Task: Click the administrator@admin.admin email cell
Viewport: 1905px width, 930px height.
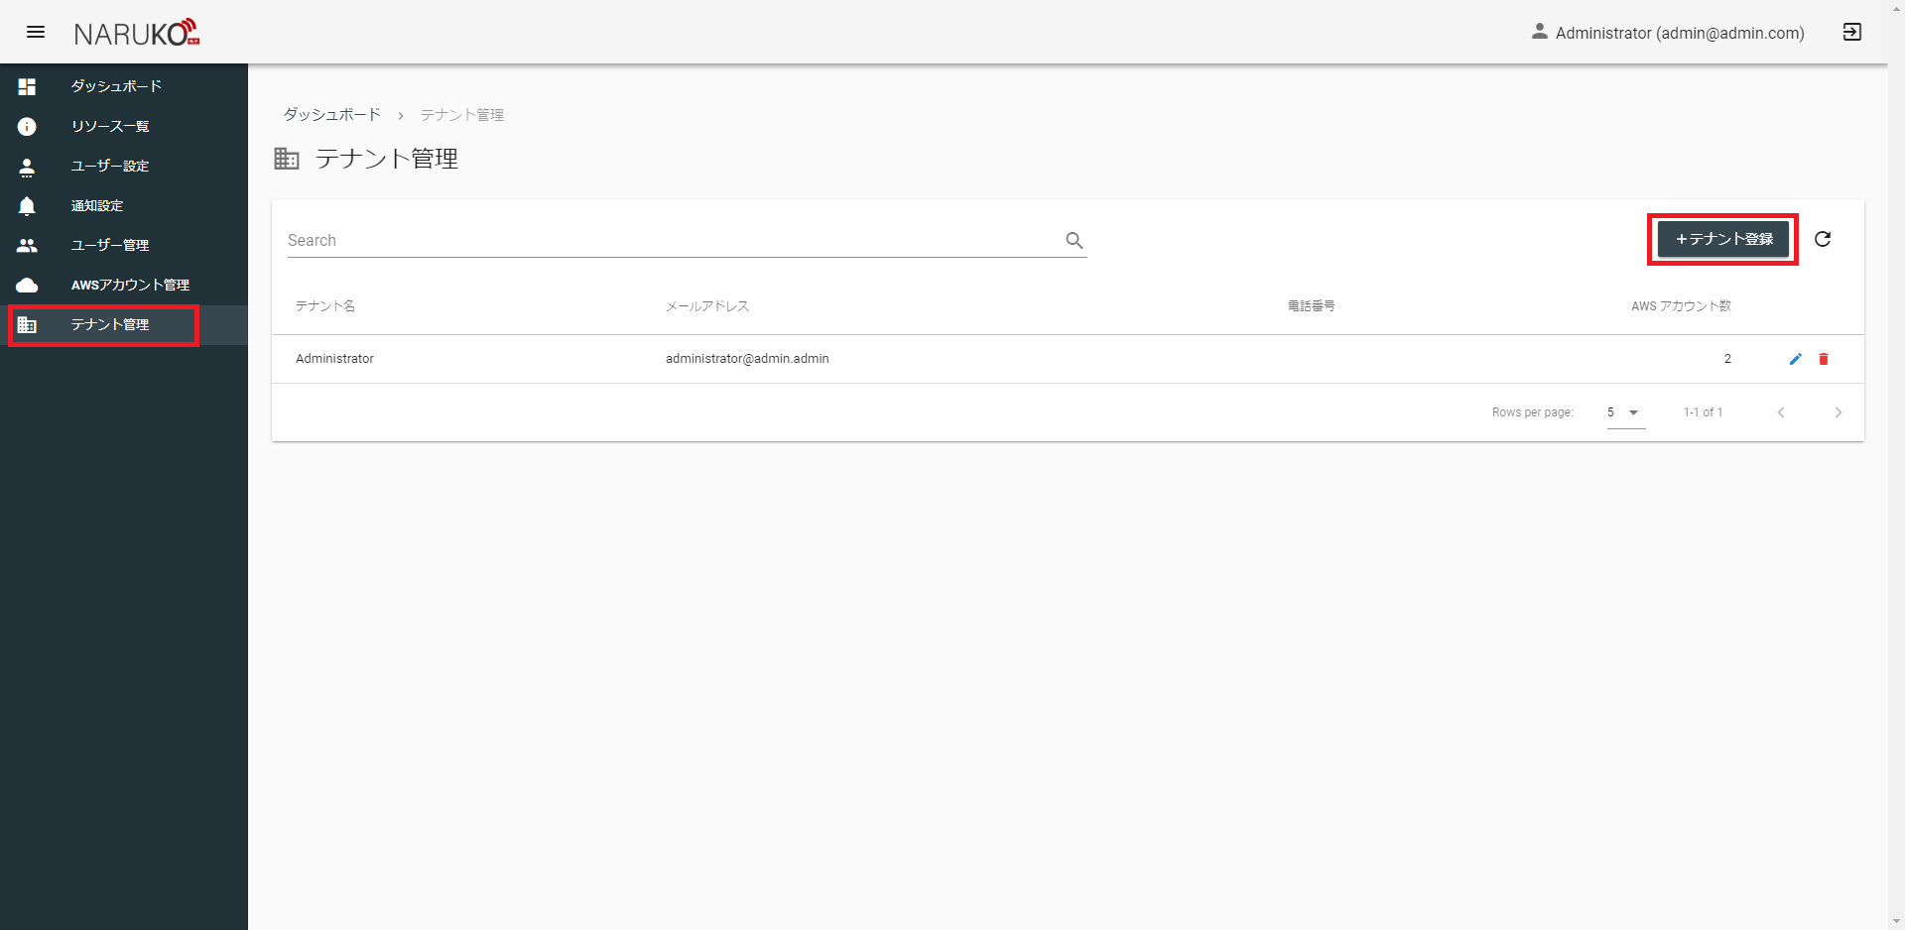Action: click(747, 359)
